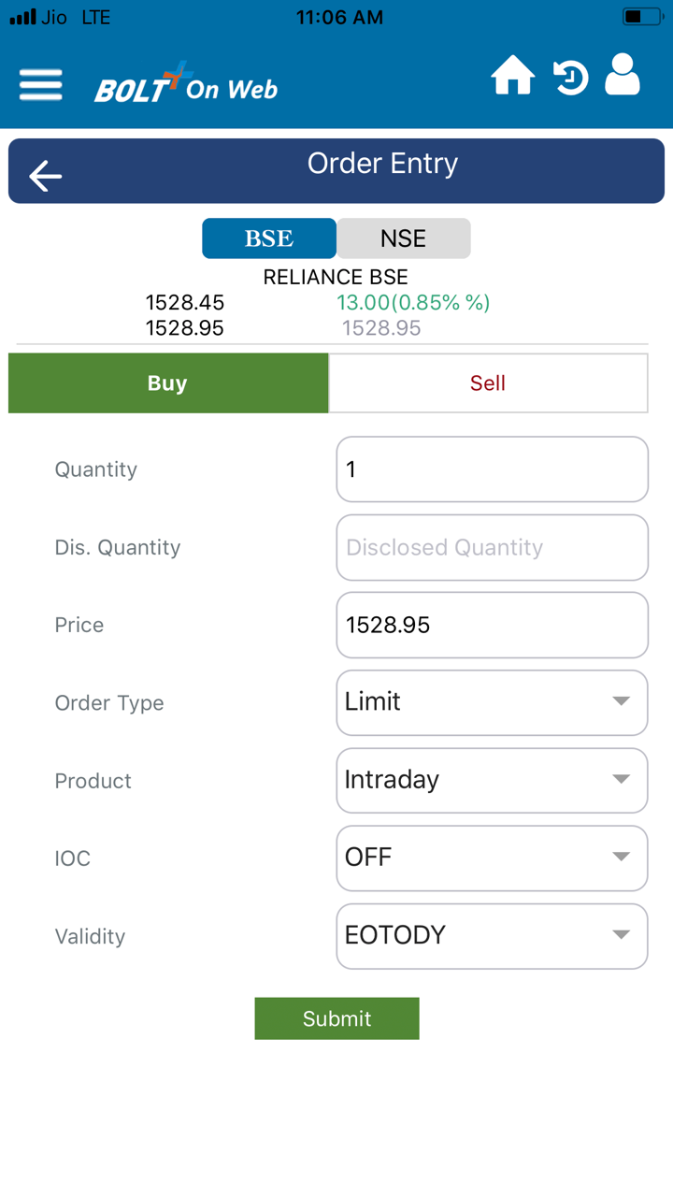Viewport: 673px width, 1197px height.
Task: Expand the Validity dropdown showing EOTODY
Action: 492,935
